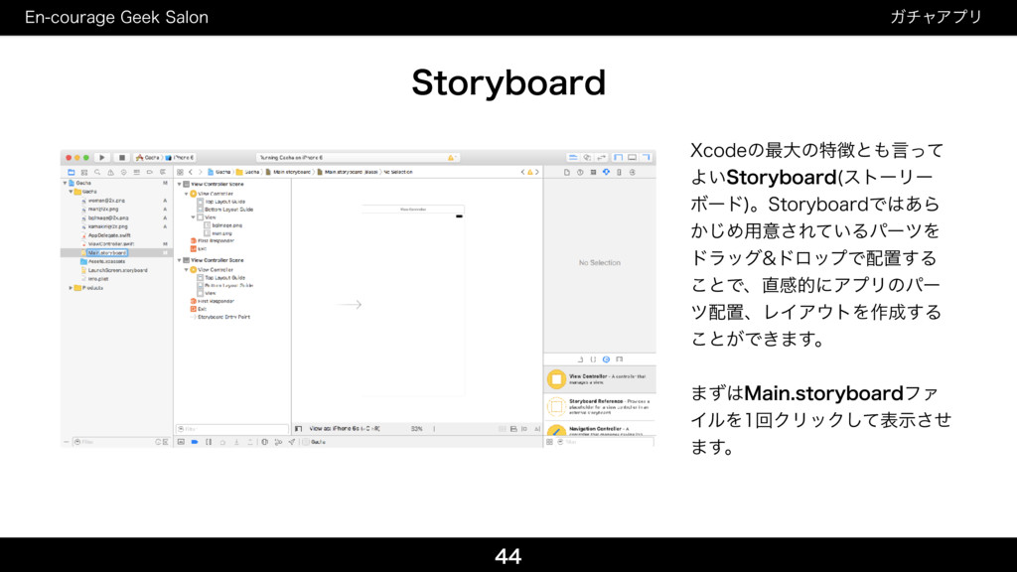The height and width of the screenshot is (572, 1017).
Task: Click the Run (play) button in Xcode
Action: [x=102, y=158]
